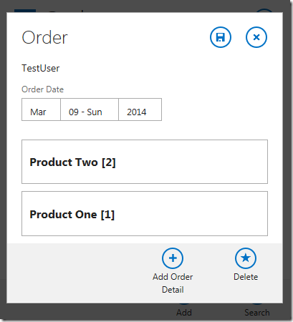293x322 pixels.
Task: Click the Order Date field label
Action: point(42,89)
